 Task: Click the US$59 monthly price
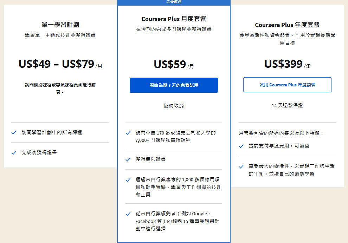click(170, 64)
